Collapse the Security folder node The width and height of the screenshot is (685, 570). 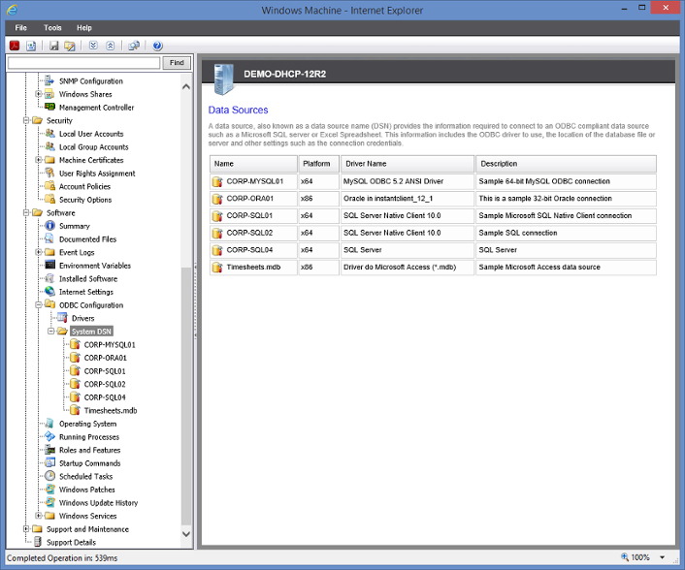(26, 120)
